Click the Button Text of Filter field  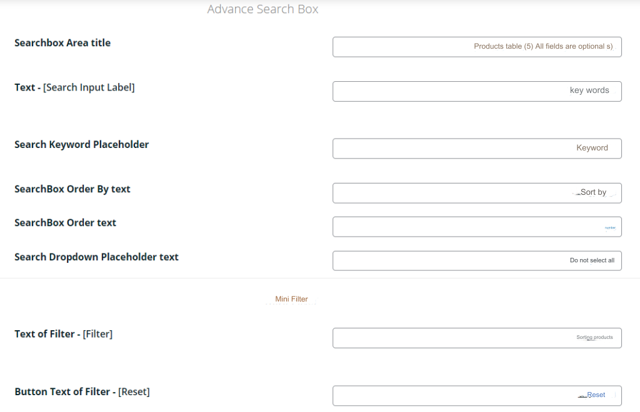pyautogui.click(x=477, y=396)
